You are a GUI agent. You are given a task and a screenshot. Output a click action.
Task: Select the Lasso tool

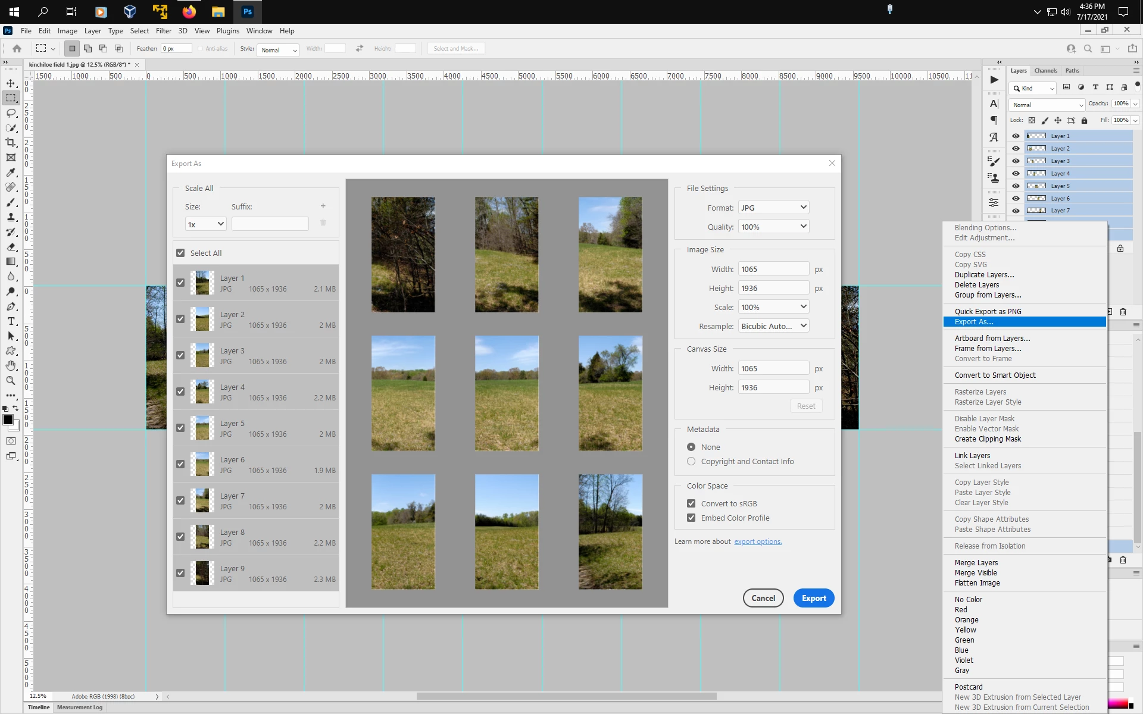[11, 113]
